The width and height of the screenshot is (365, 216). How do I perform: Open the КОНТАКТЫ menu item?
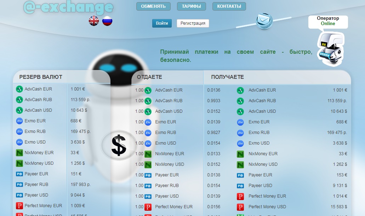point(229,6)
